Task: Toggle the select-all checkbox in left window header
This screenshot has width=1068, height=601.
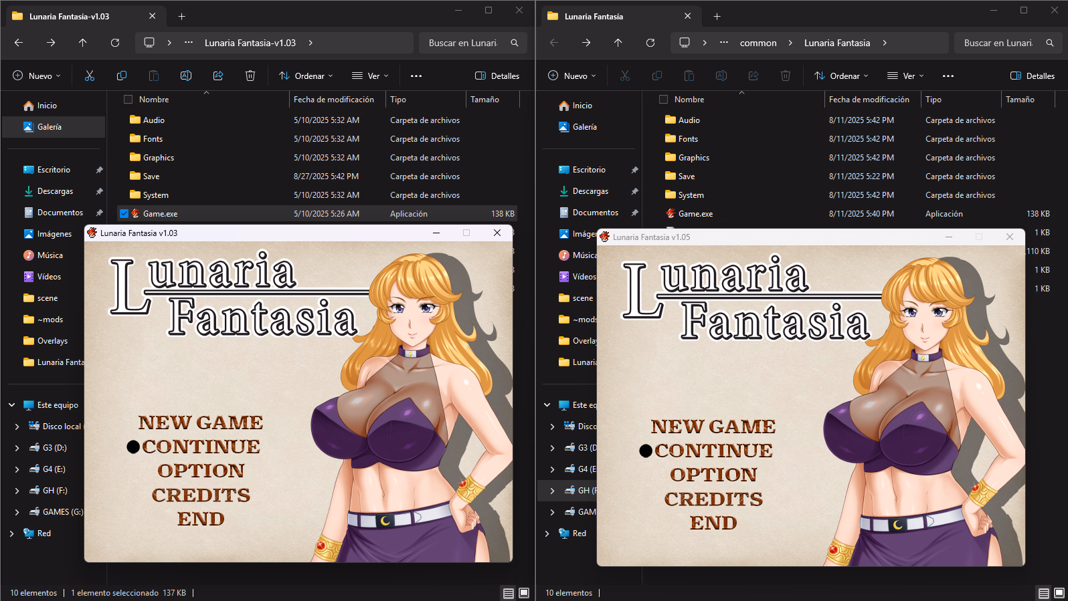Action: 128,100
